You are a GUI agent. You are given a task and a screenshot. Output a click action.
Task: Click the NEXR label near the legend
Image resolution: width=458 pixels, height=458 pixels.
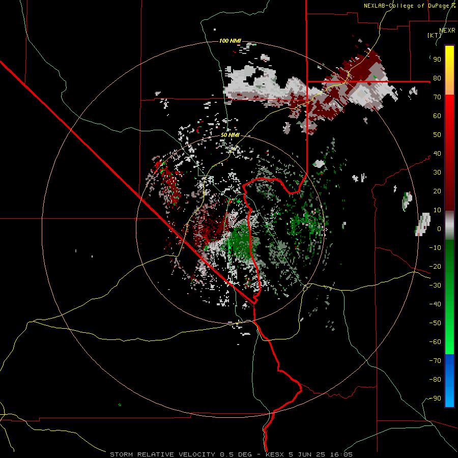tap(447, 31)
